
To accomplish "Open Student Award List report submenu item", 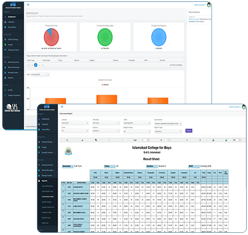I will (48, 207).
